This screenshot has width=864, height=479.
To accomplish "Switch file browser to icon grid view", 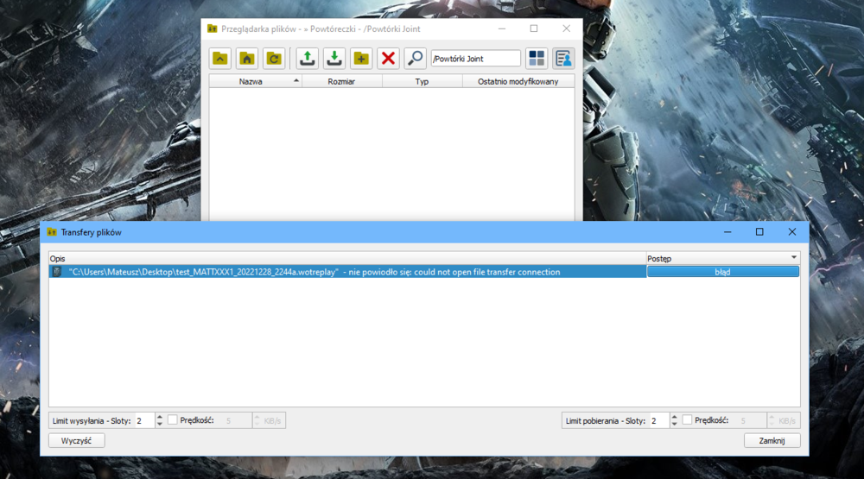I will (x=537, y=59).
